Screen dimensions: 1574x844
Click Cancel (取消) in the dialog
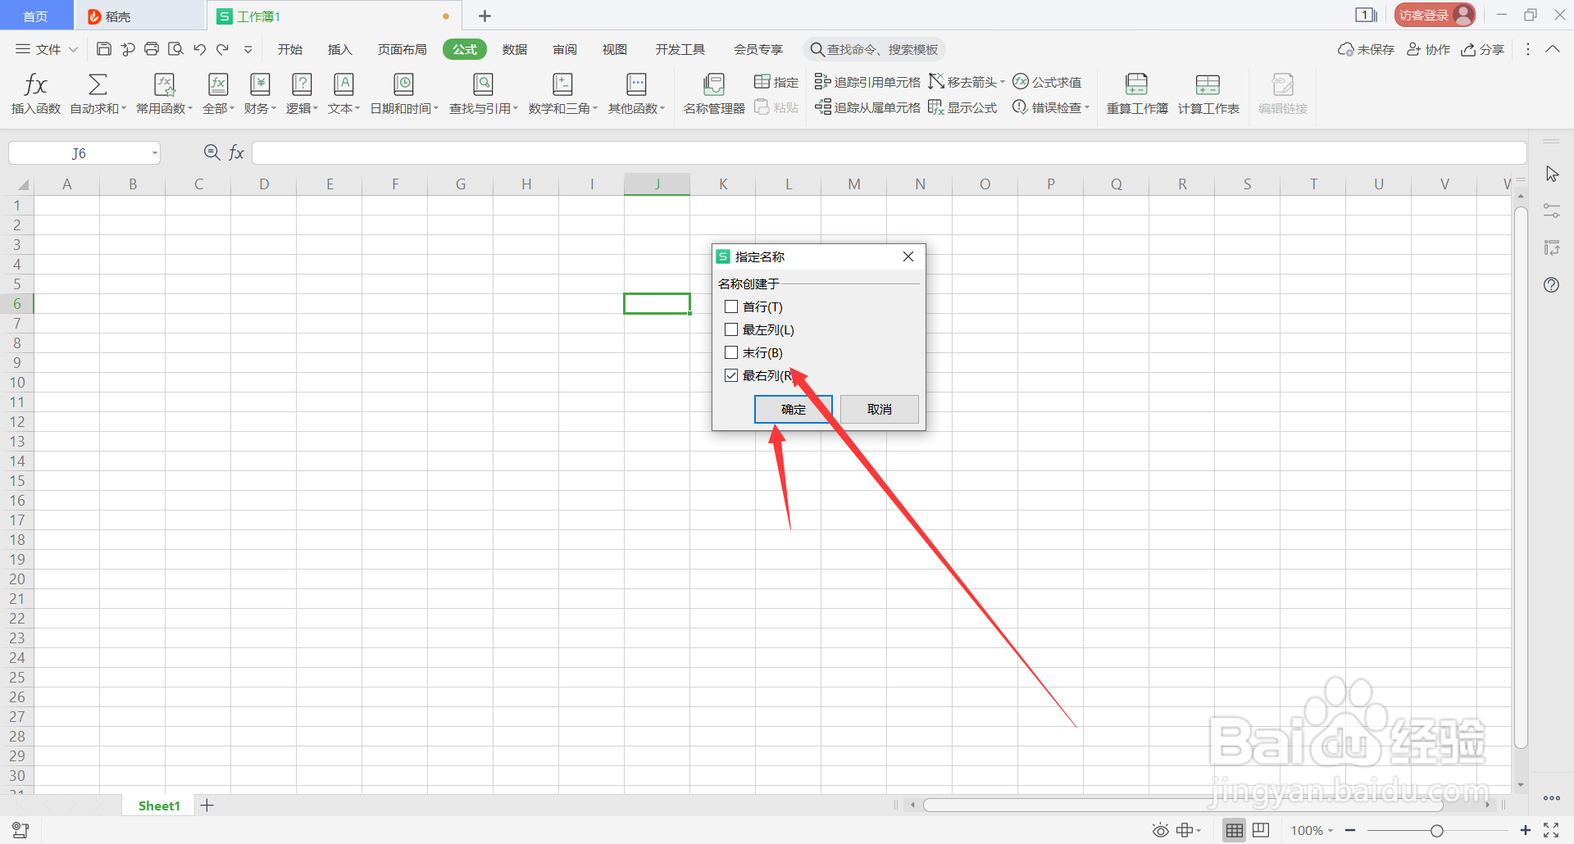(880, 409)
